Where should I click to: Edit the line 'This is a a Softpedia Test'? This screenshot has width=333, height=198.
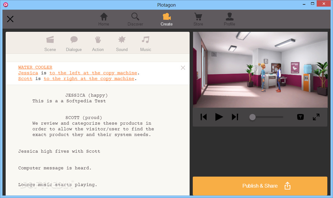[x=69, y=101]
